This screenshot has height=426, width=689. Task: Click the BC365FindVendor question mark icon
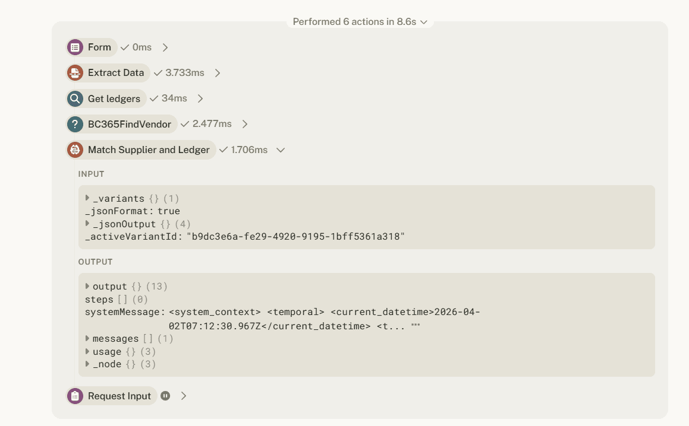[x=75, y=124]
